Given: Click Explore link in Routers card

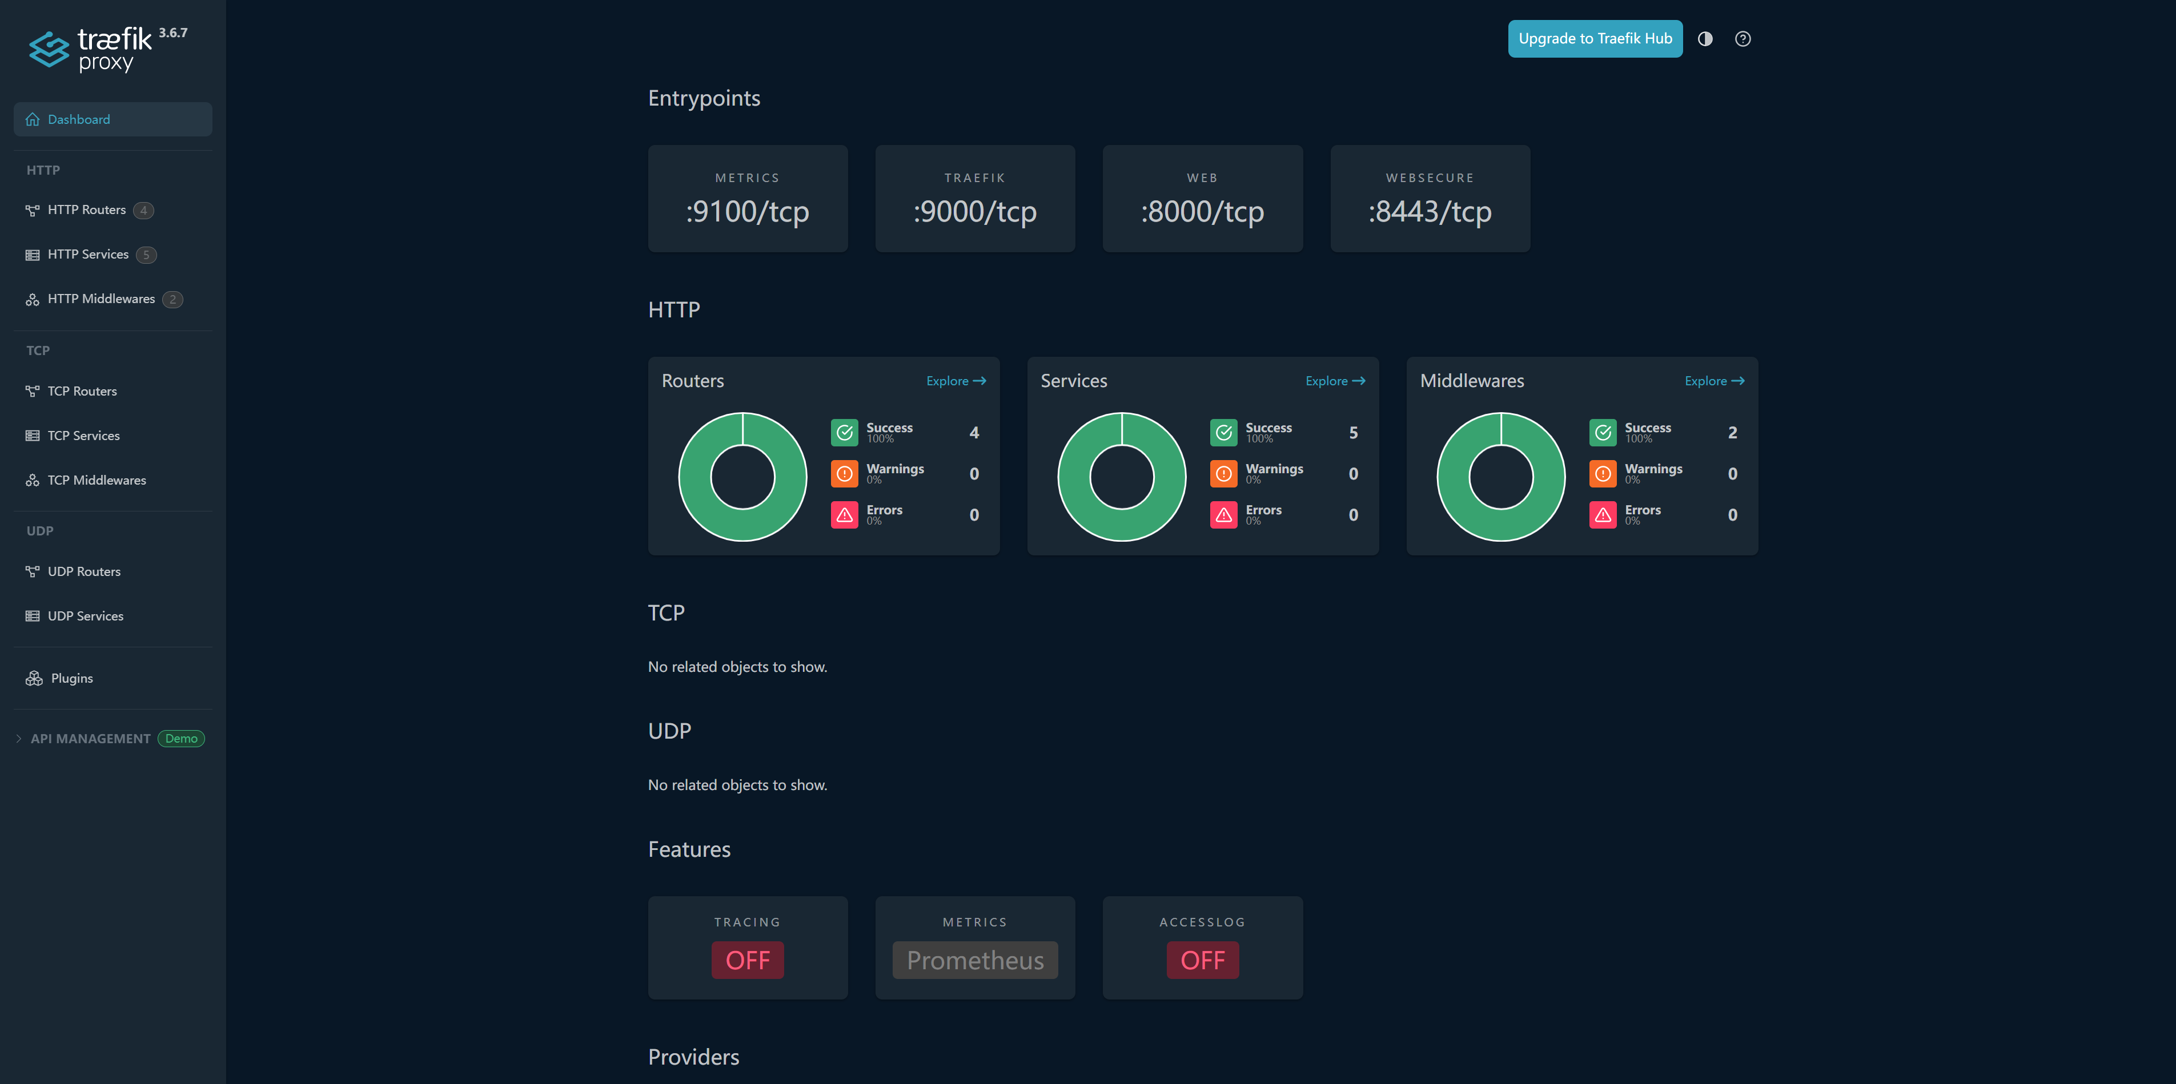Looking at the screenshot, I should click(x=955, y=381).
